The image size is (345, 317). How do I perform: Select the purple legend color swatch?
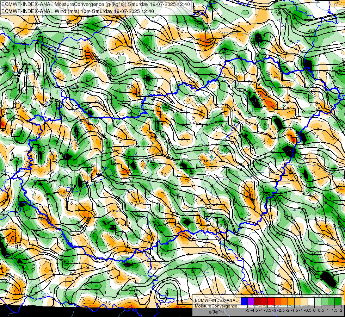pos(251,301)
